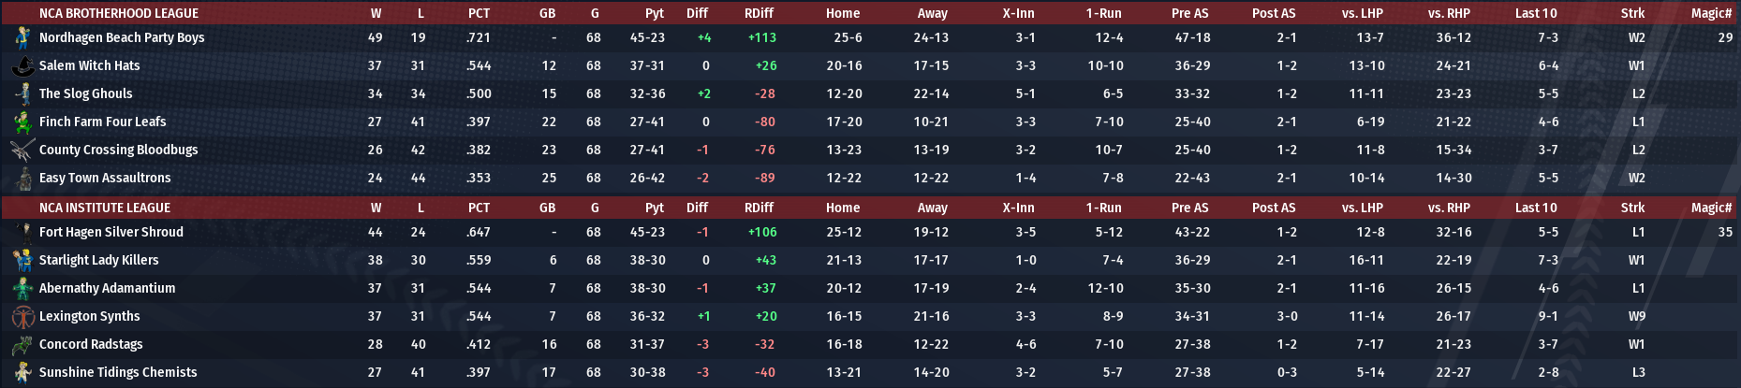Sort Brotherhood League by Magic# column
Image resolution: width=1741 pixels, height=388 pixels.
(1711, 13)
